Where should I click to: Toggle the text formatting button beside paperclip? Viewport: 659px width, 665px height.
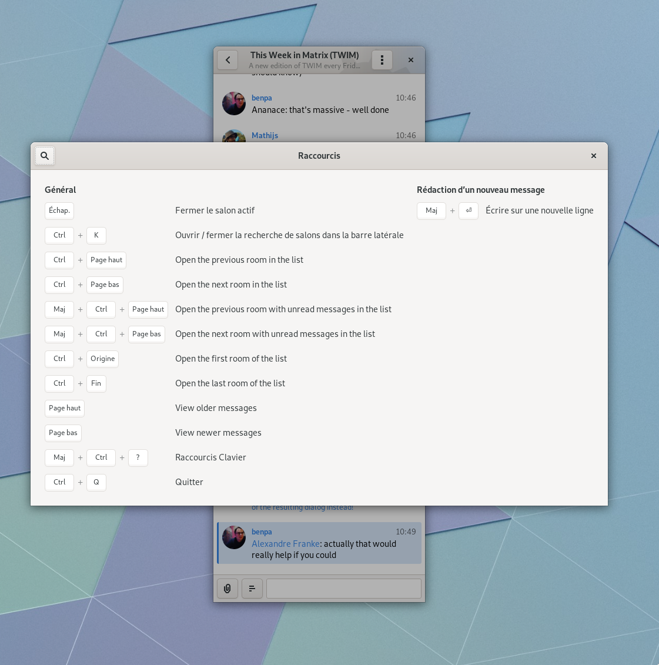pyautogui.click(x=252, y=589)
